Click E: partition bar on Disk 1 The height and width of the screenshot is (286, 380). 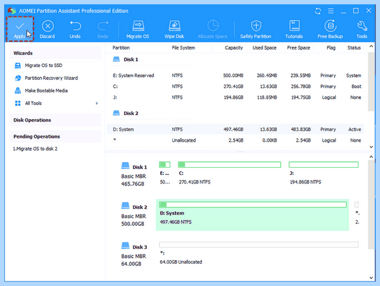165,165
